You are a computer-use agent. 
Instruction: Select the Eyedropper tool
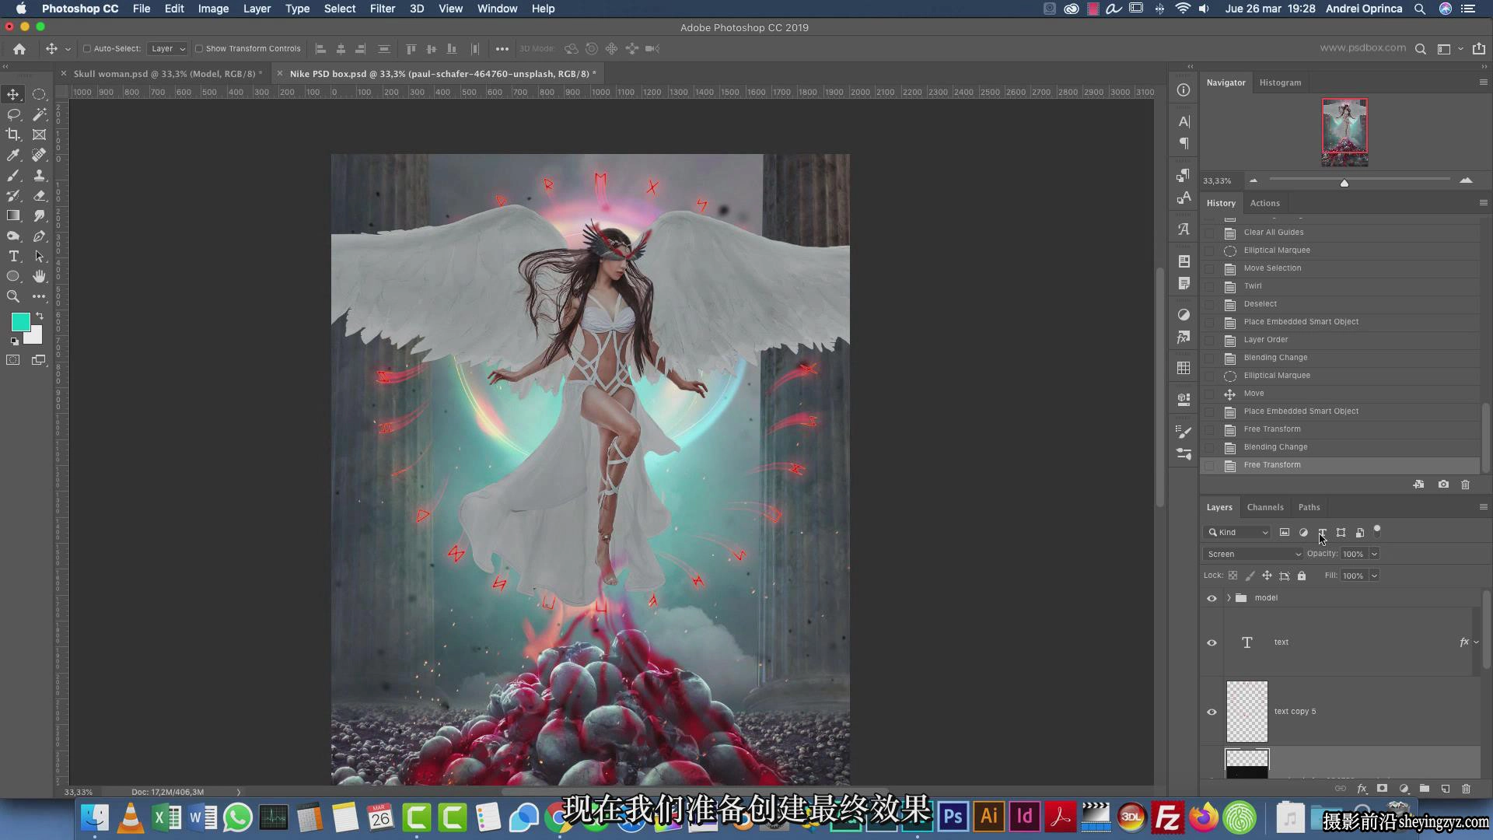[x=13, y=155]
